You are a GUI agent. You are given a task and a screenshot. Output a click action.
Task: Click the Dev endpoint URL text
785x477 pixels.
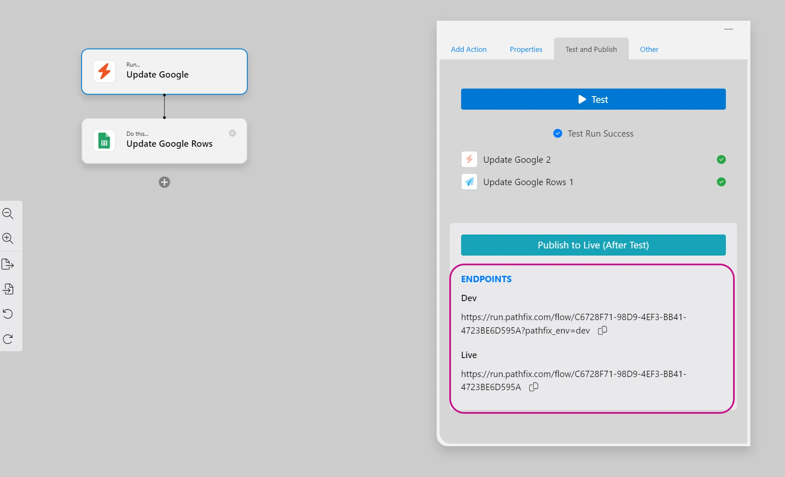[x=573, y=323]
